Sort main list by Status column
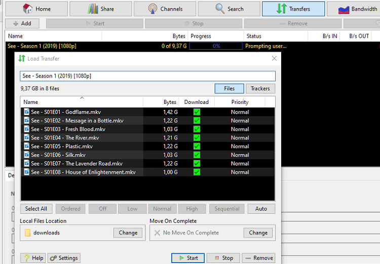The height and width of the screenshot is (264, 380). click(x=276, y=36)
